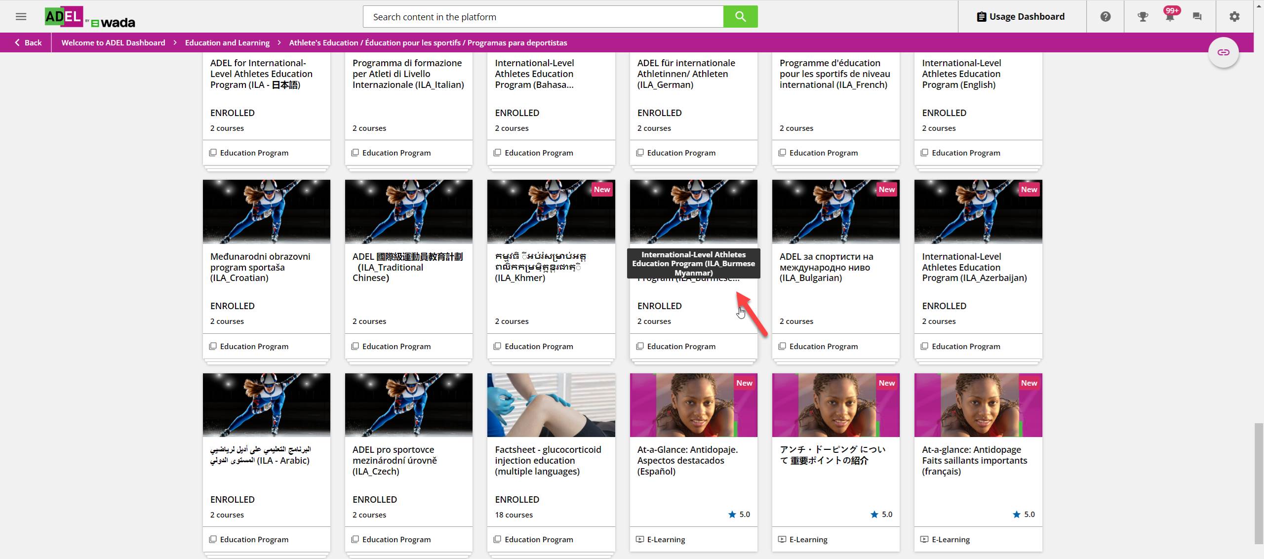This screenshot has height=559, width=1264.
Task: Open the ILA_Khmer program title
Action: pos(541,267)
